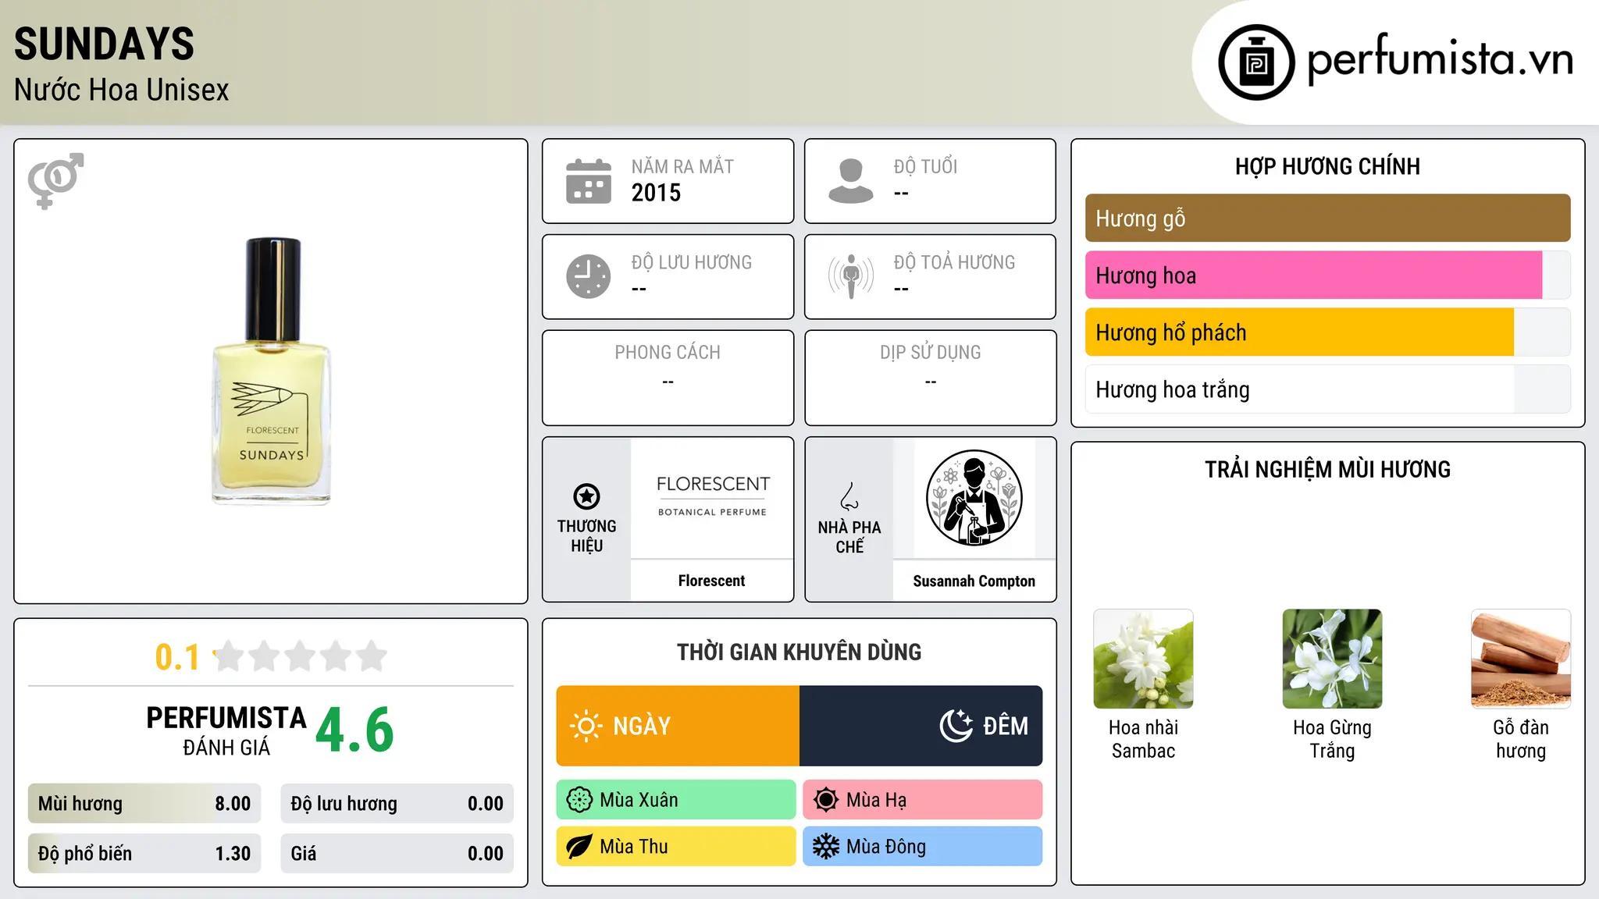The height and width of the screenshot is (899, 1599).
Task: Choose the Mùa Thu season chip
Action: (676, 847)
